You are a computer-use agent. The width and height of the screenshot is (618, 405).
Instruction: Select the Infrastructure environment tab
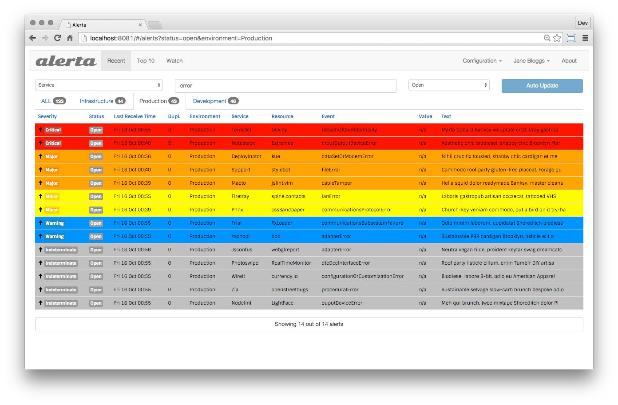(102, 101)
